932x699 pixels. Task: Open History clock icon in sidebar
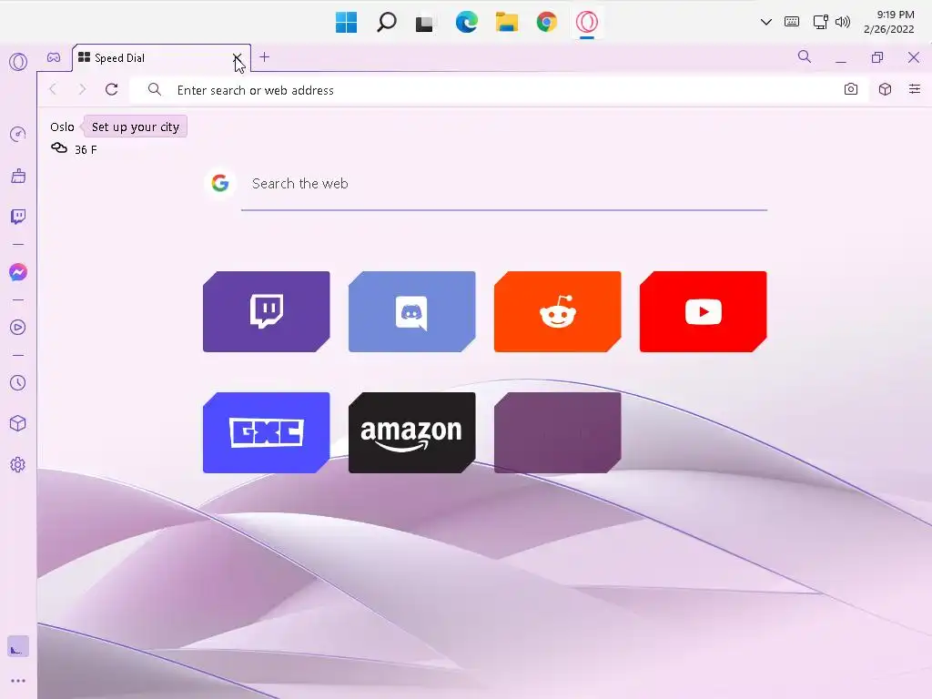pos(18,383)
